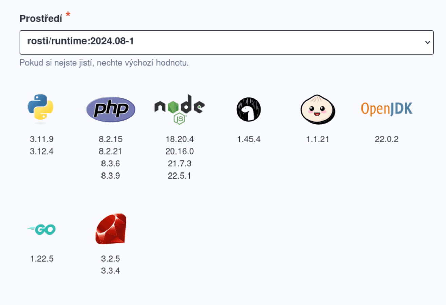Click Go version 1.22.5
The image size is (446, 305).
click(42, 259)
